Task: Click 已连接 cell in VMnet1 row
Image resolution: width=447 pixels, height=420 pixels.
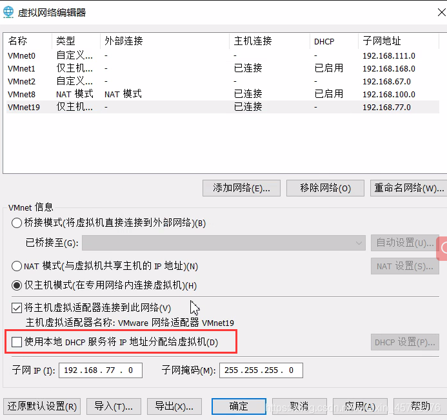Action: point(248,68)
